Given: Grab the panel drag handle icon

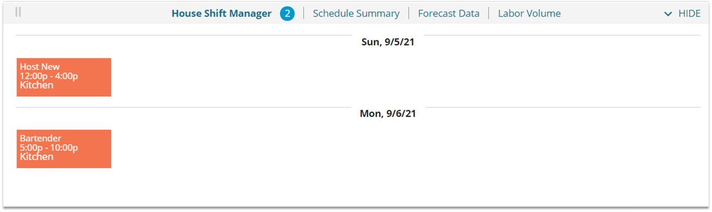Looking at the screenshot, I should [18, 13].
